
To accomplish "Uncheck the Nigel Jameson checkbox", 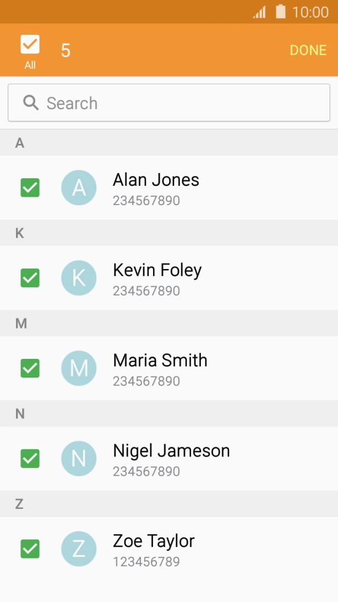I will click(30, 459).
